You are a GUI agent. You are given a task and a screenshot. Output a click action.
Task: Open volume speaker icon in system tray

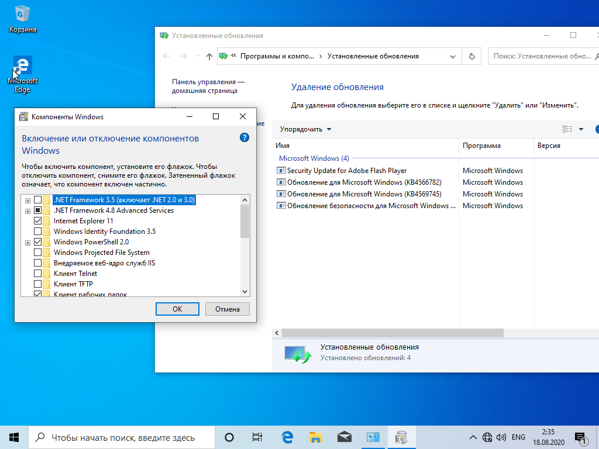(x=501, y=437)
